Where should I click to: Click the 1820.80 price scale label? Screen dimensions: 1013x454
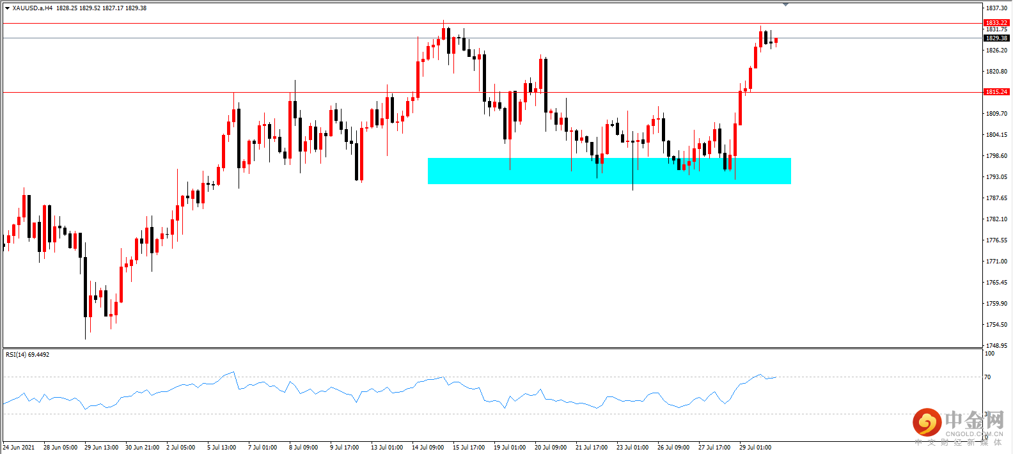[x=996, y=72]
